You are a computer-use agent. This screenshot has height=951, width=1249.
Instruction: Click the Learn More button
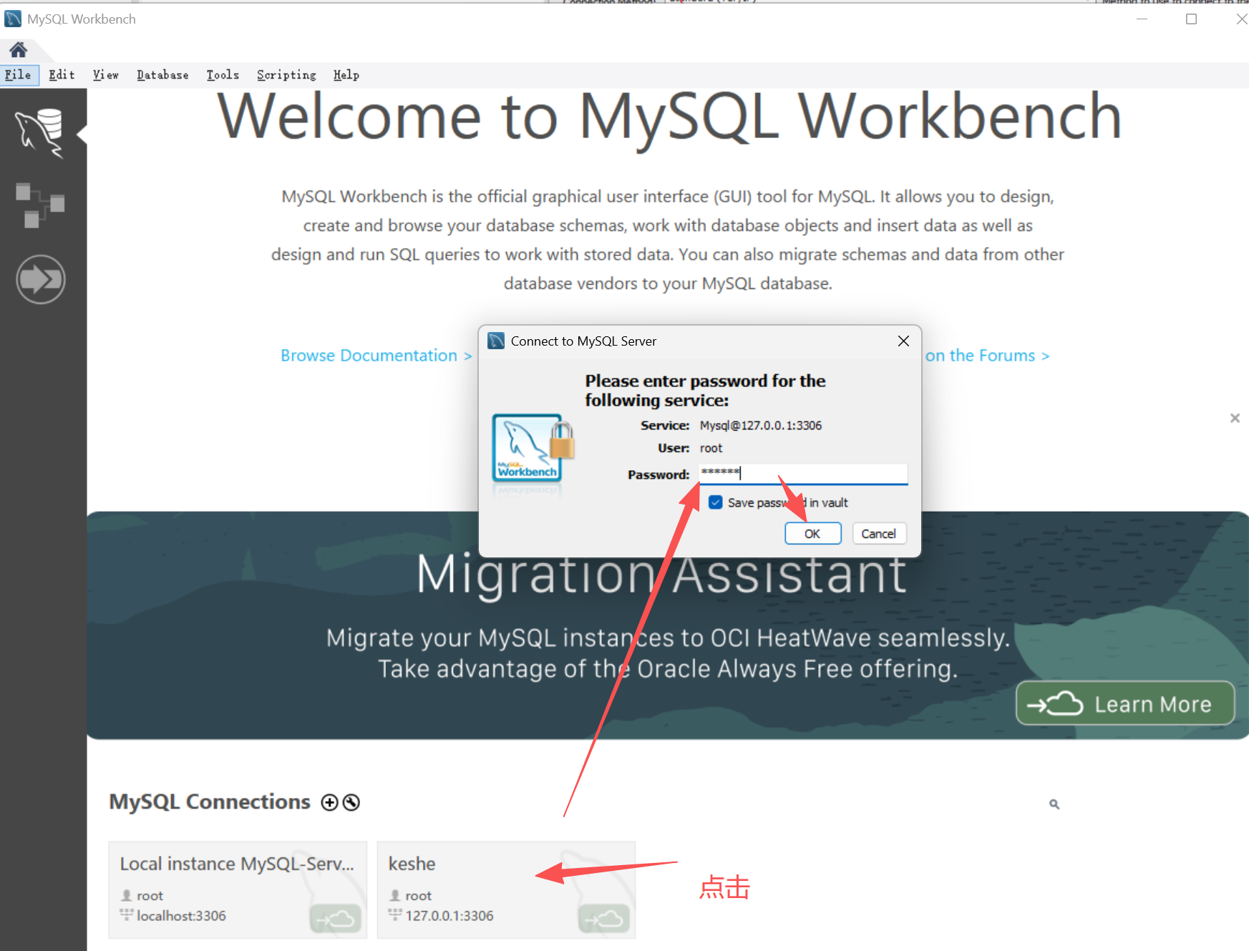(1125, 703)
